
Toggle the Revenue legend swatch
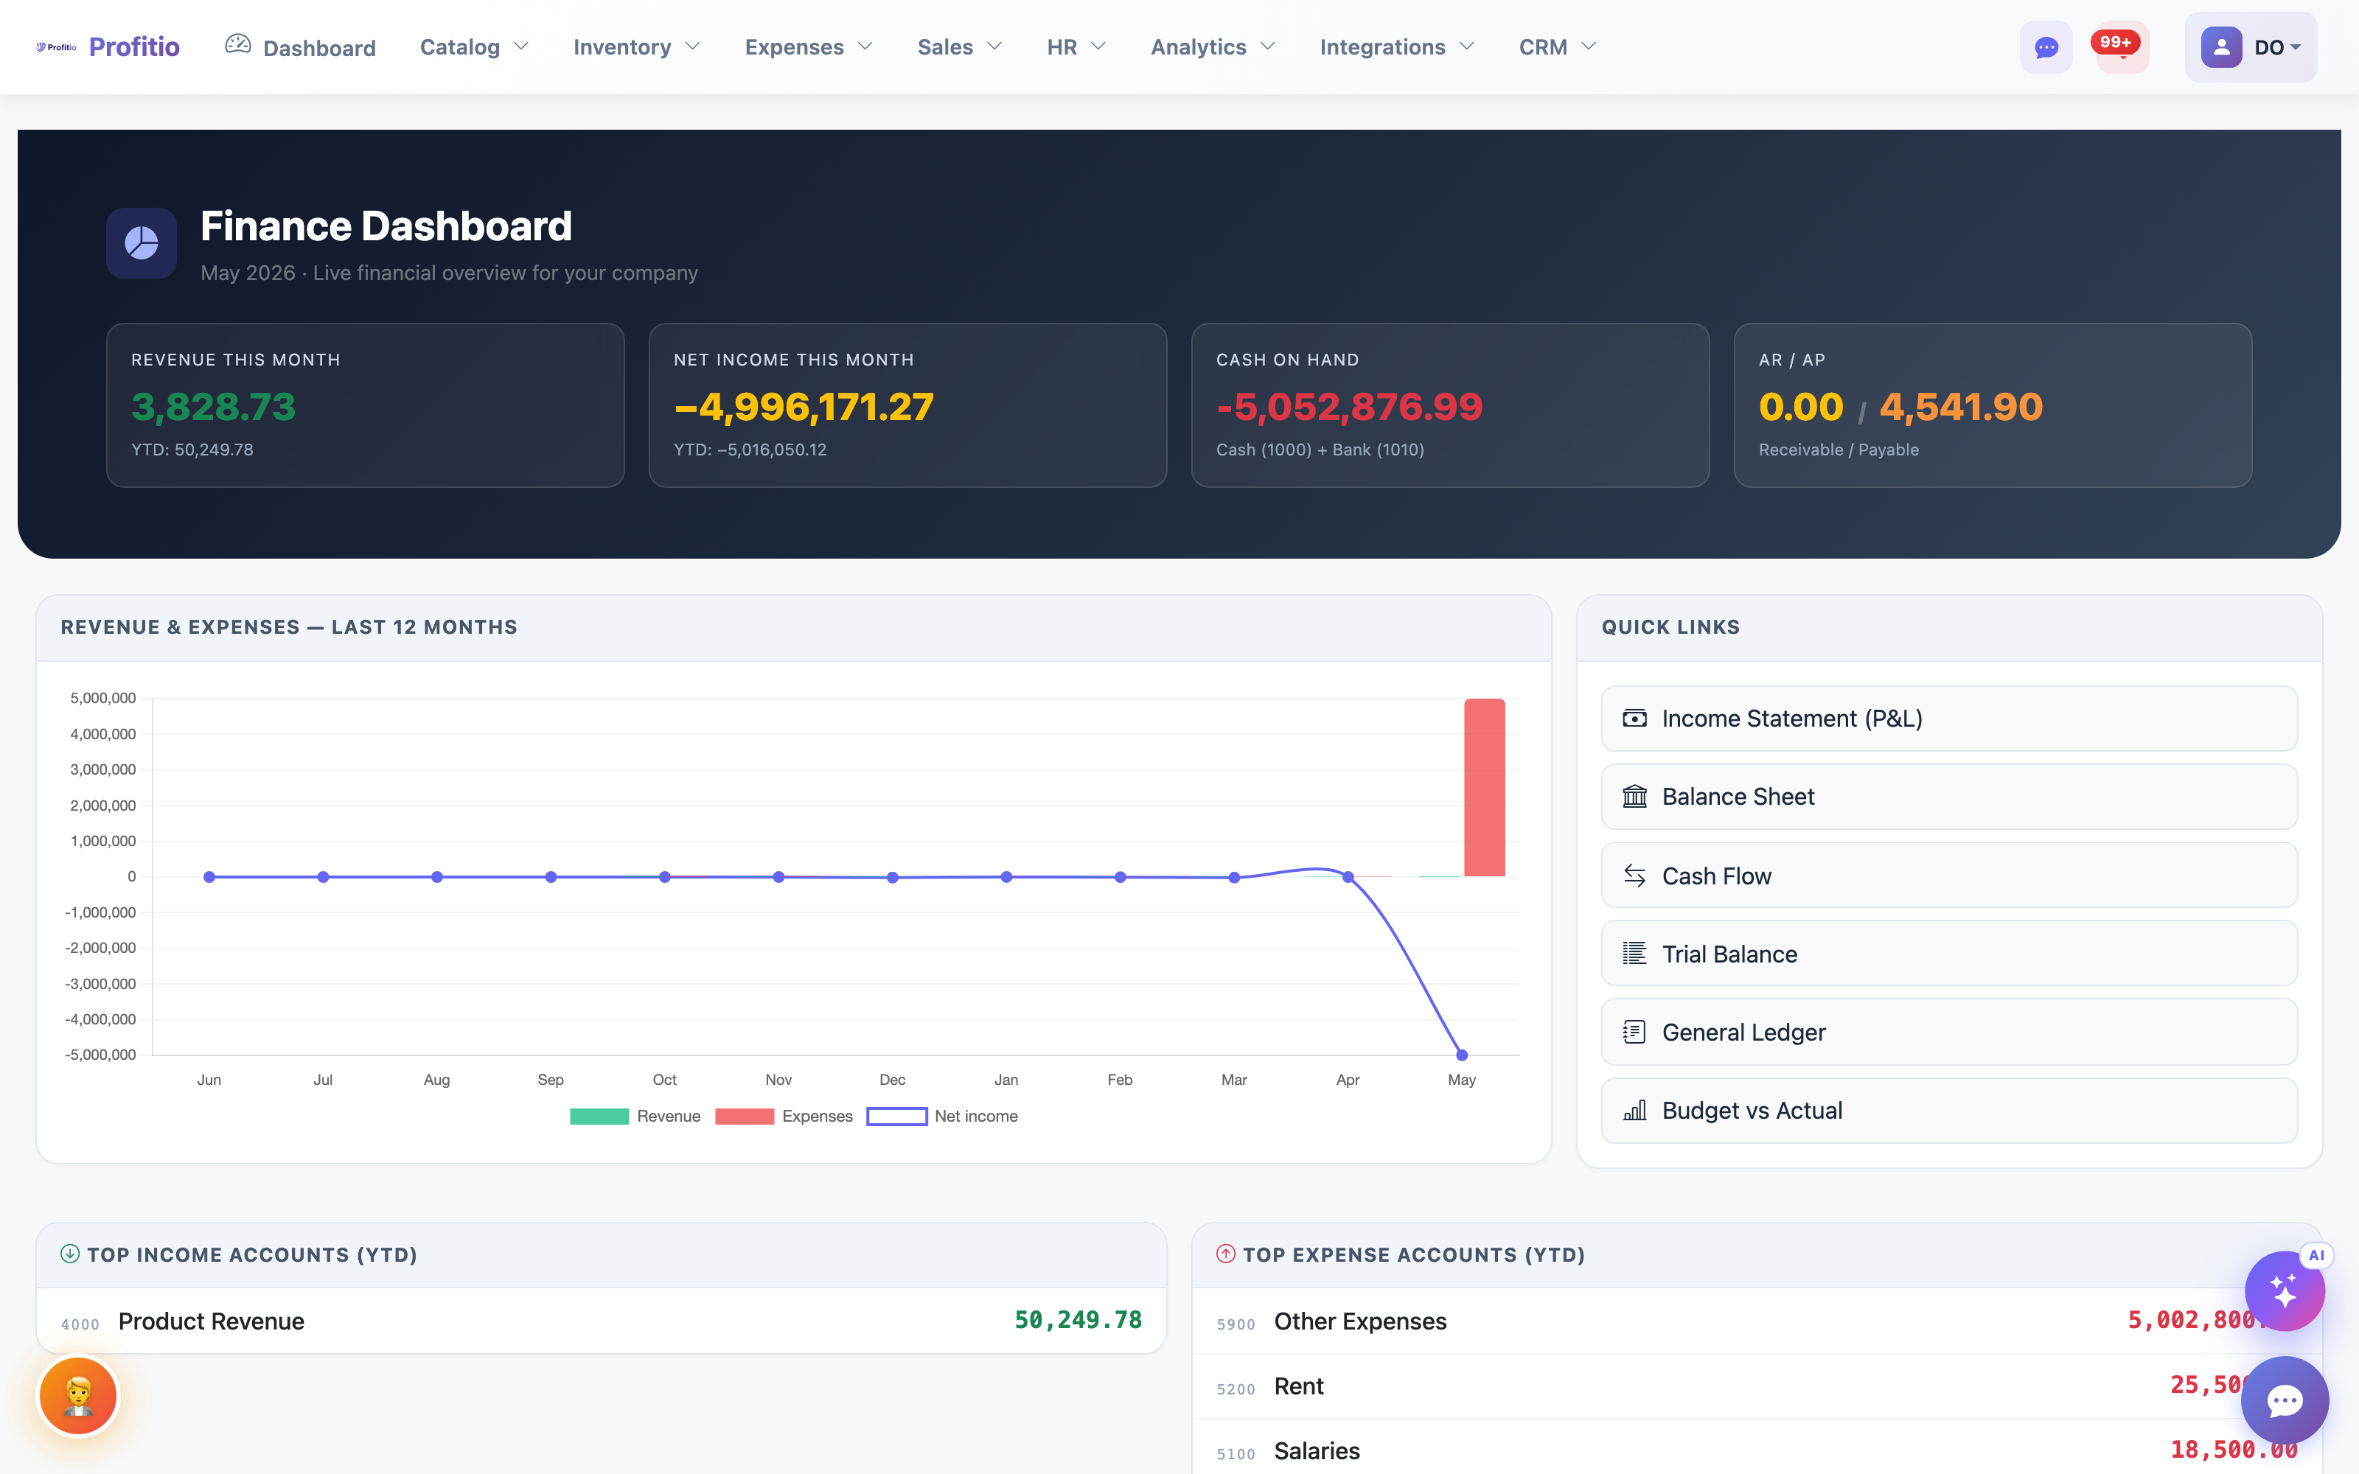point(599,1117)
